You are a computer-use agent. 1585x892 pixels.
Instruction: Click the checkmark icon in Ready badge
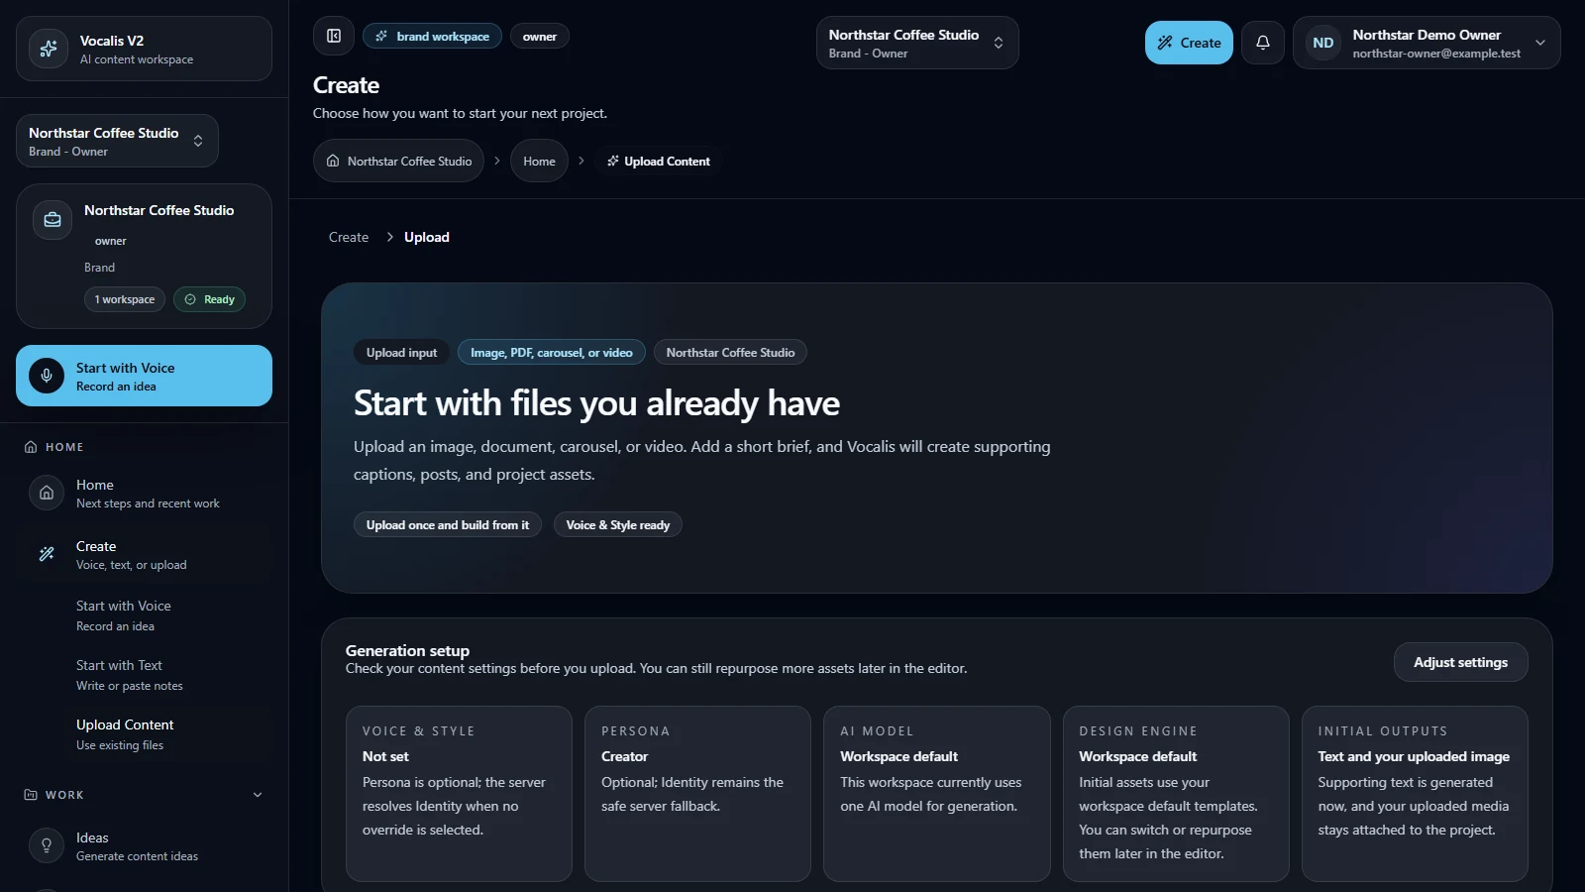click(x=190, y=299)
